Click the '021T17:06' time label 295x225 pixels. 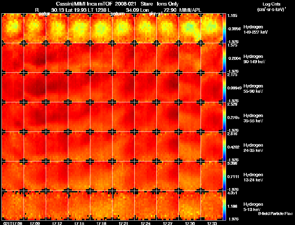tap(13, 223)
